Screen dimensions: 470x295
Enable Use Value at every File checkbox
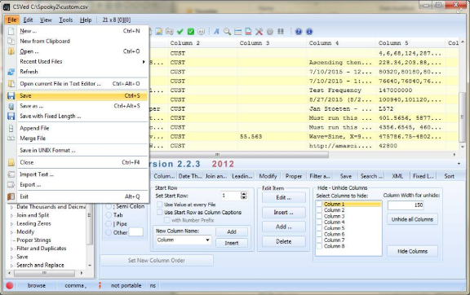pos(160,205)
